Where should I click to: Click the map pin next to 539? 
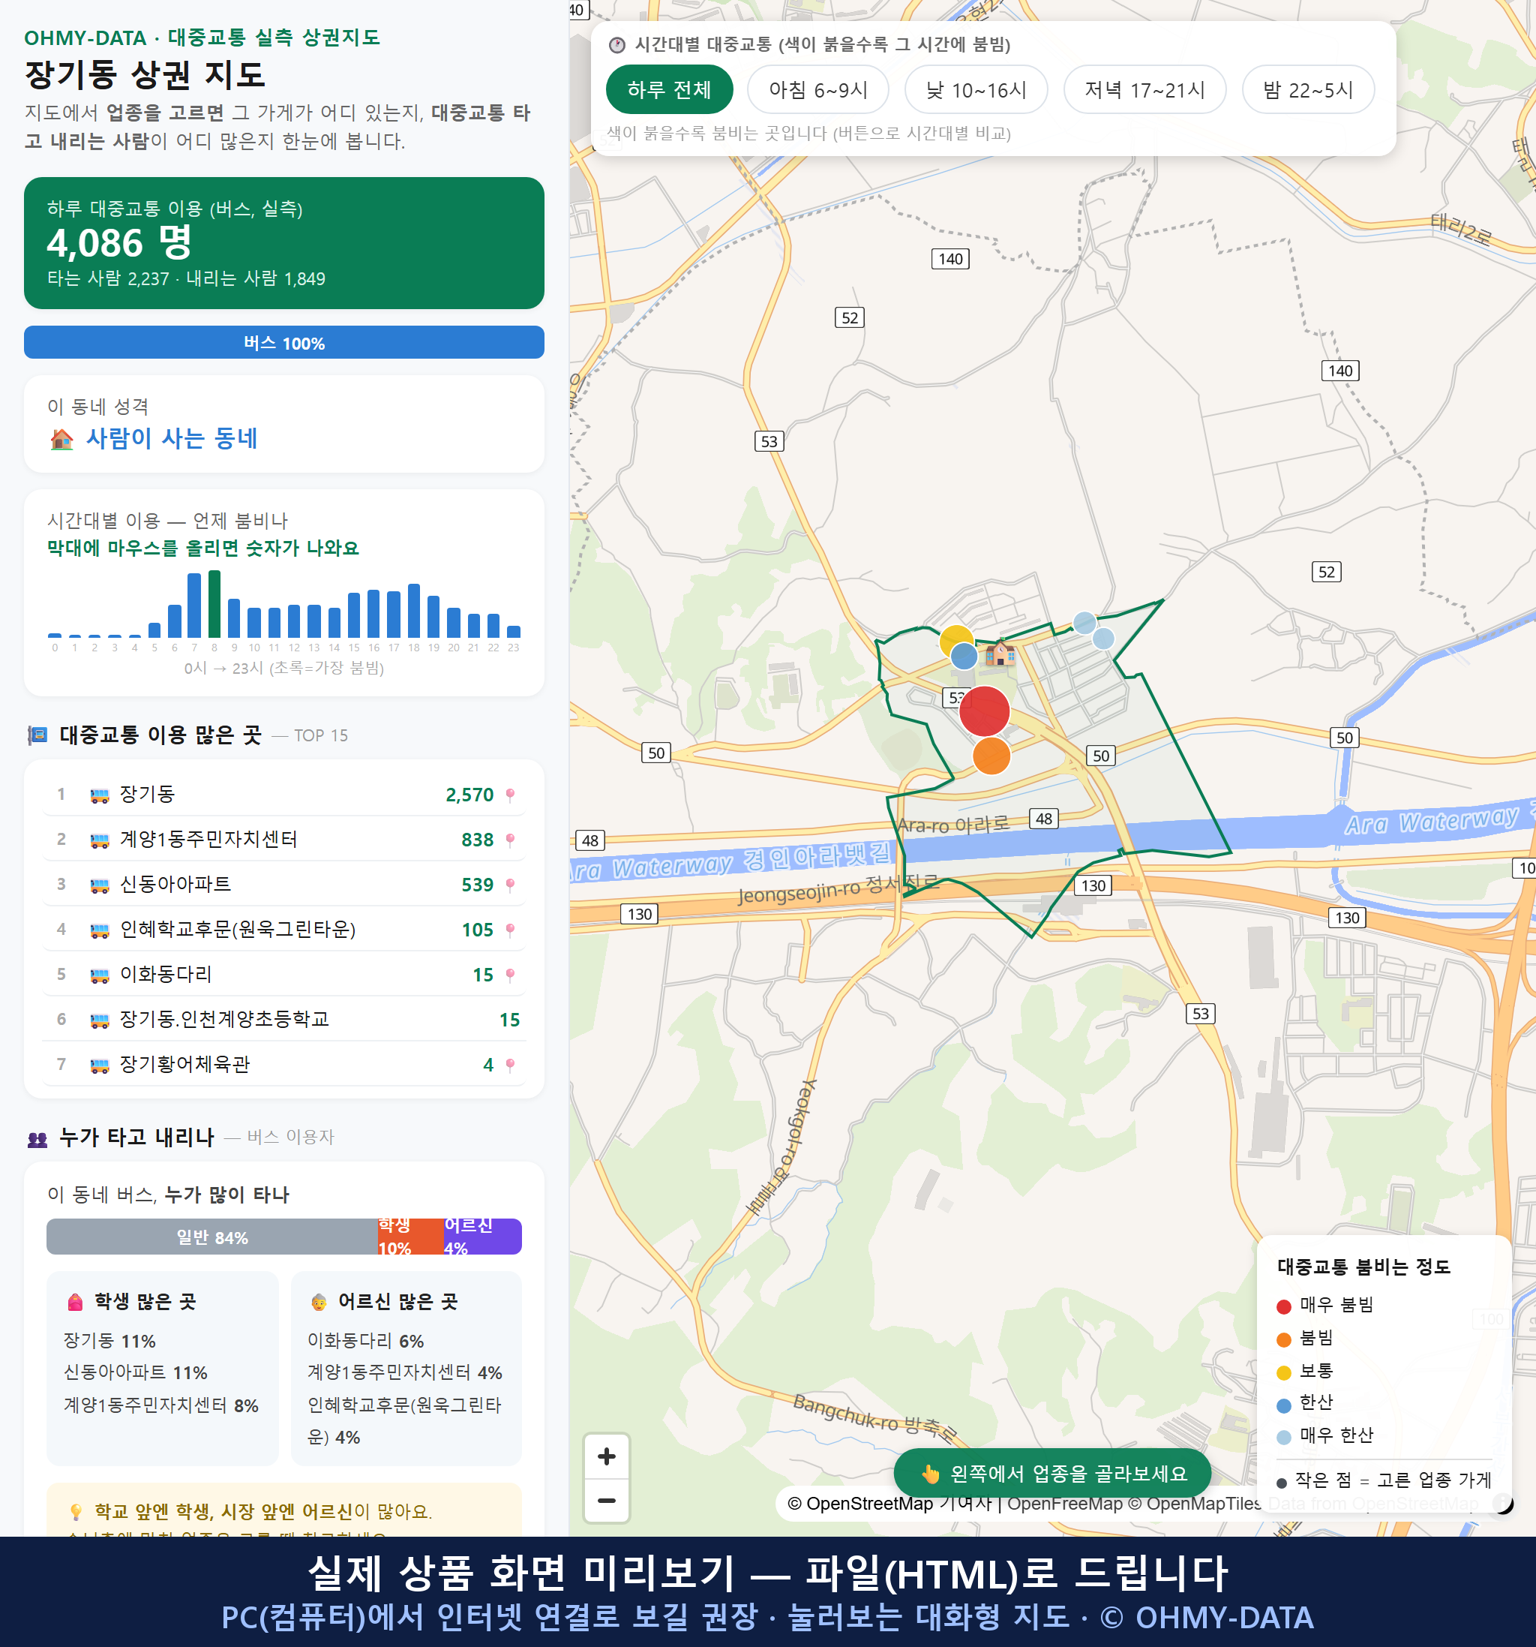pos(510,885)
